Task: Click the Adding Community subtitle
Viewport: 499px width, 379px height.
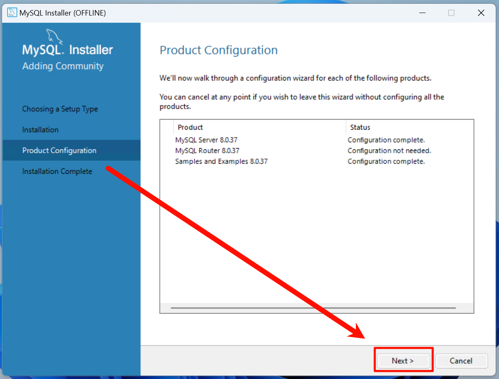Action: click(x=63, y=66)
